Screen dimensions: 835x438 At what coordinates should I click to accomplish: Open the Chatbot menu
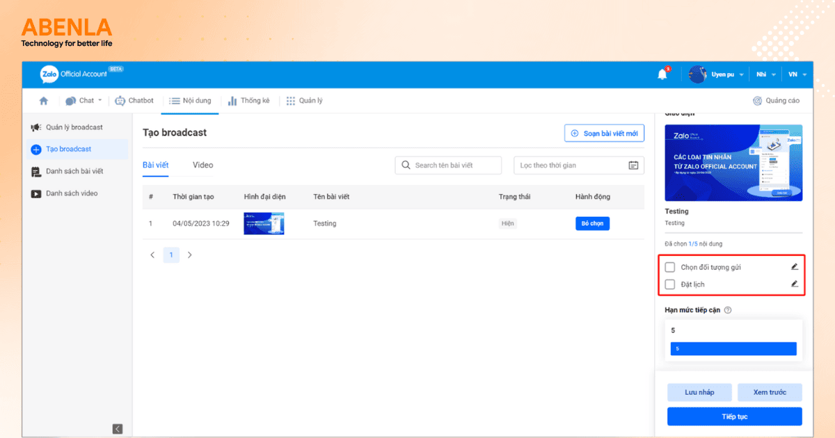tap(134, 101)
